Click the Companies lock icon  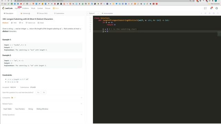pos(12,97)
